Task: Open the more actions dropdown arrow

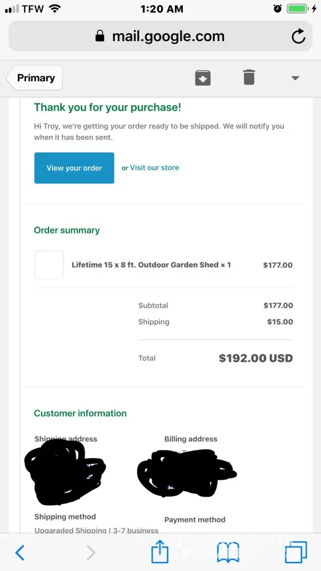Action: 295,78
